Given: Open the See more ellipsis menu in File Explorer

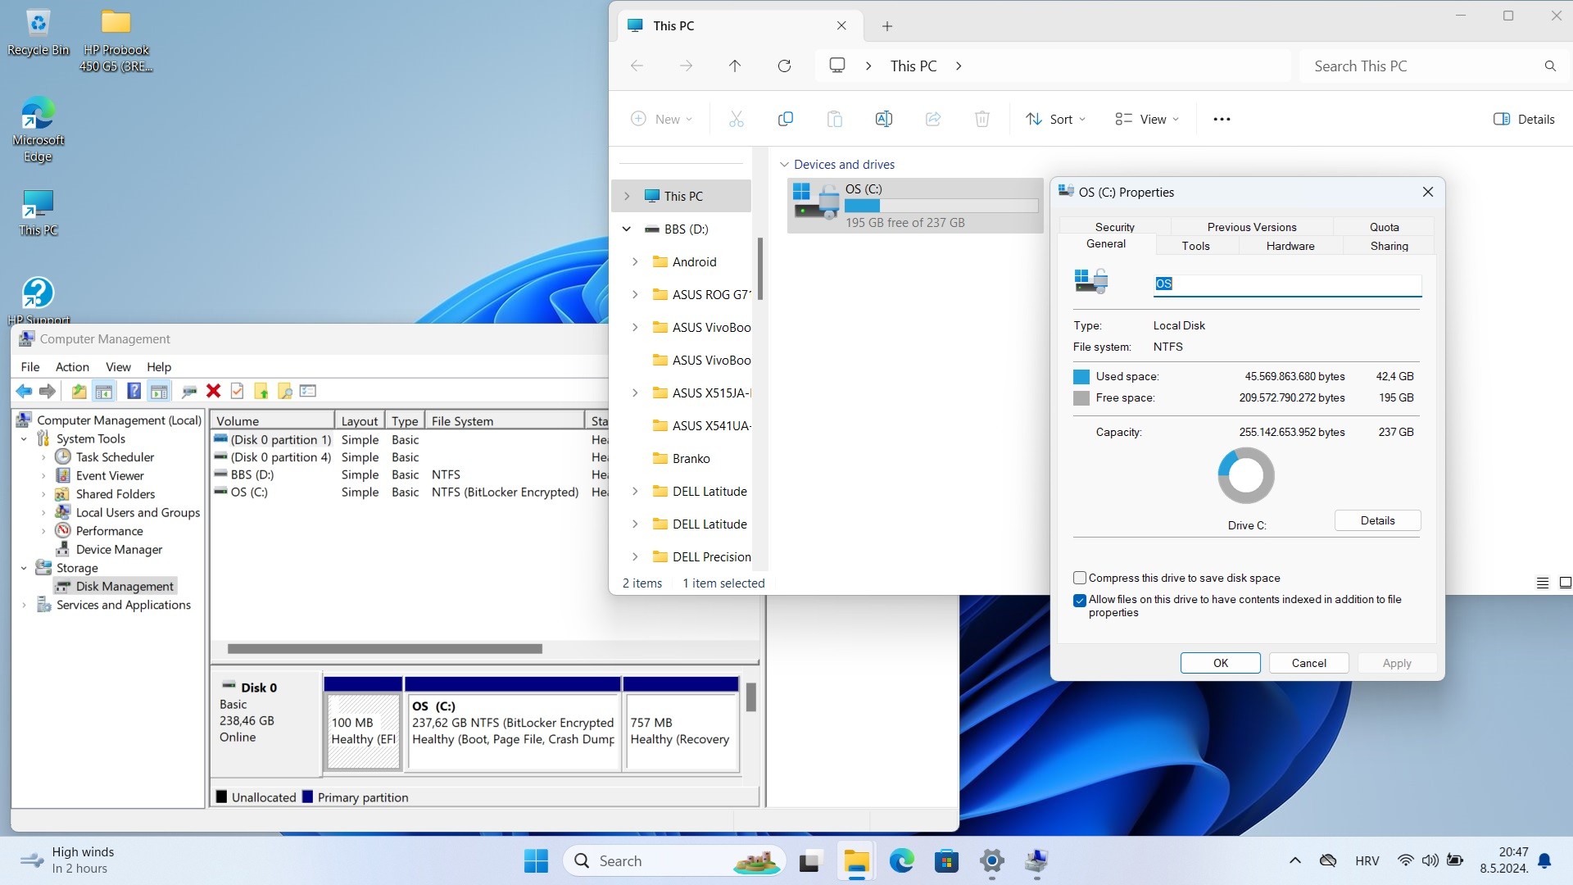Looking at the screenshot, I should [x=1222, y=119].
